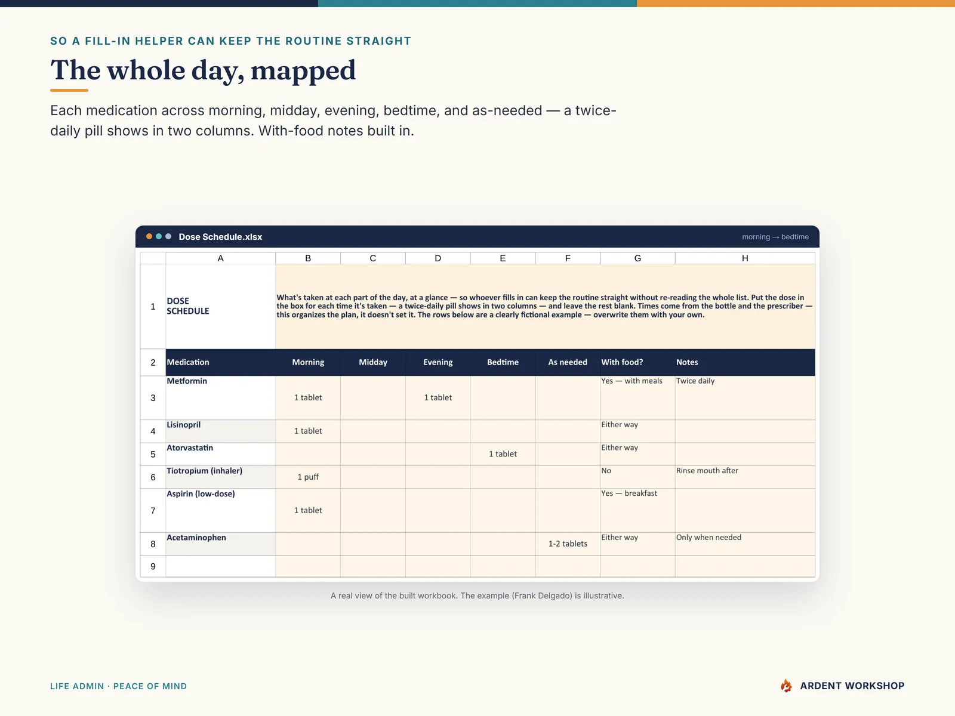Select row 1 header
The height and width of the screenshot is (716, 955).
(153, 307)
